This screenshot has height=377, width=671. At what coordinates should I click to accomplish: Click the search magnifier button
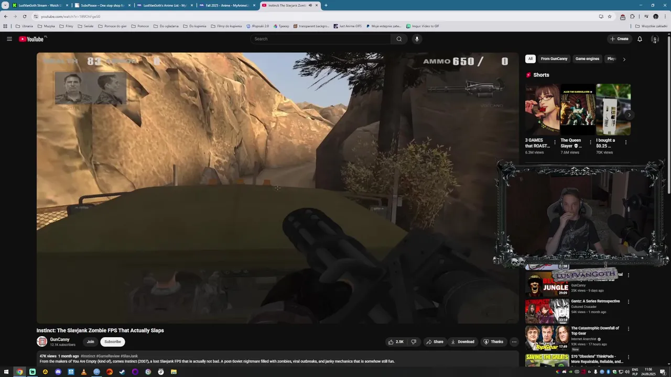(x=399, y=39)
